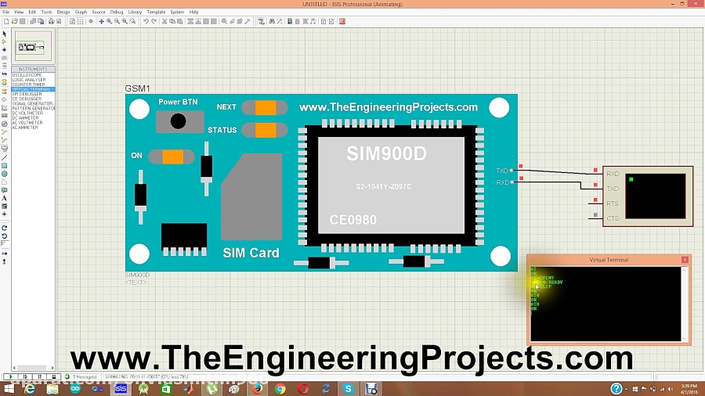Select the arrow selection mode tool
Screen dimensions: 705x396
4,34
